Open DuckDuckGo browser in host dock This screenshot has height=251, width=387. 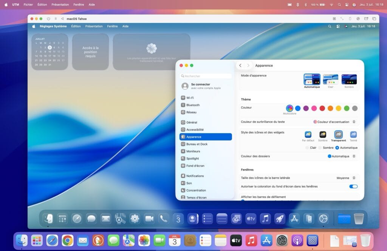[x=98, y=240]
